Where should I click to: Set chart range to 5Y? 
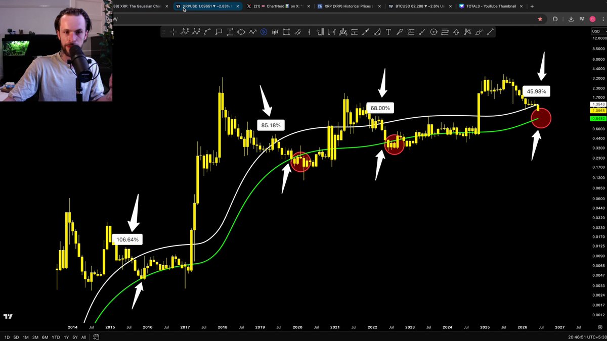[75, 337]
